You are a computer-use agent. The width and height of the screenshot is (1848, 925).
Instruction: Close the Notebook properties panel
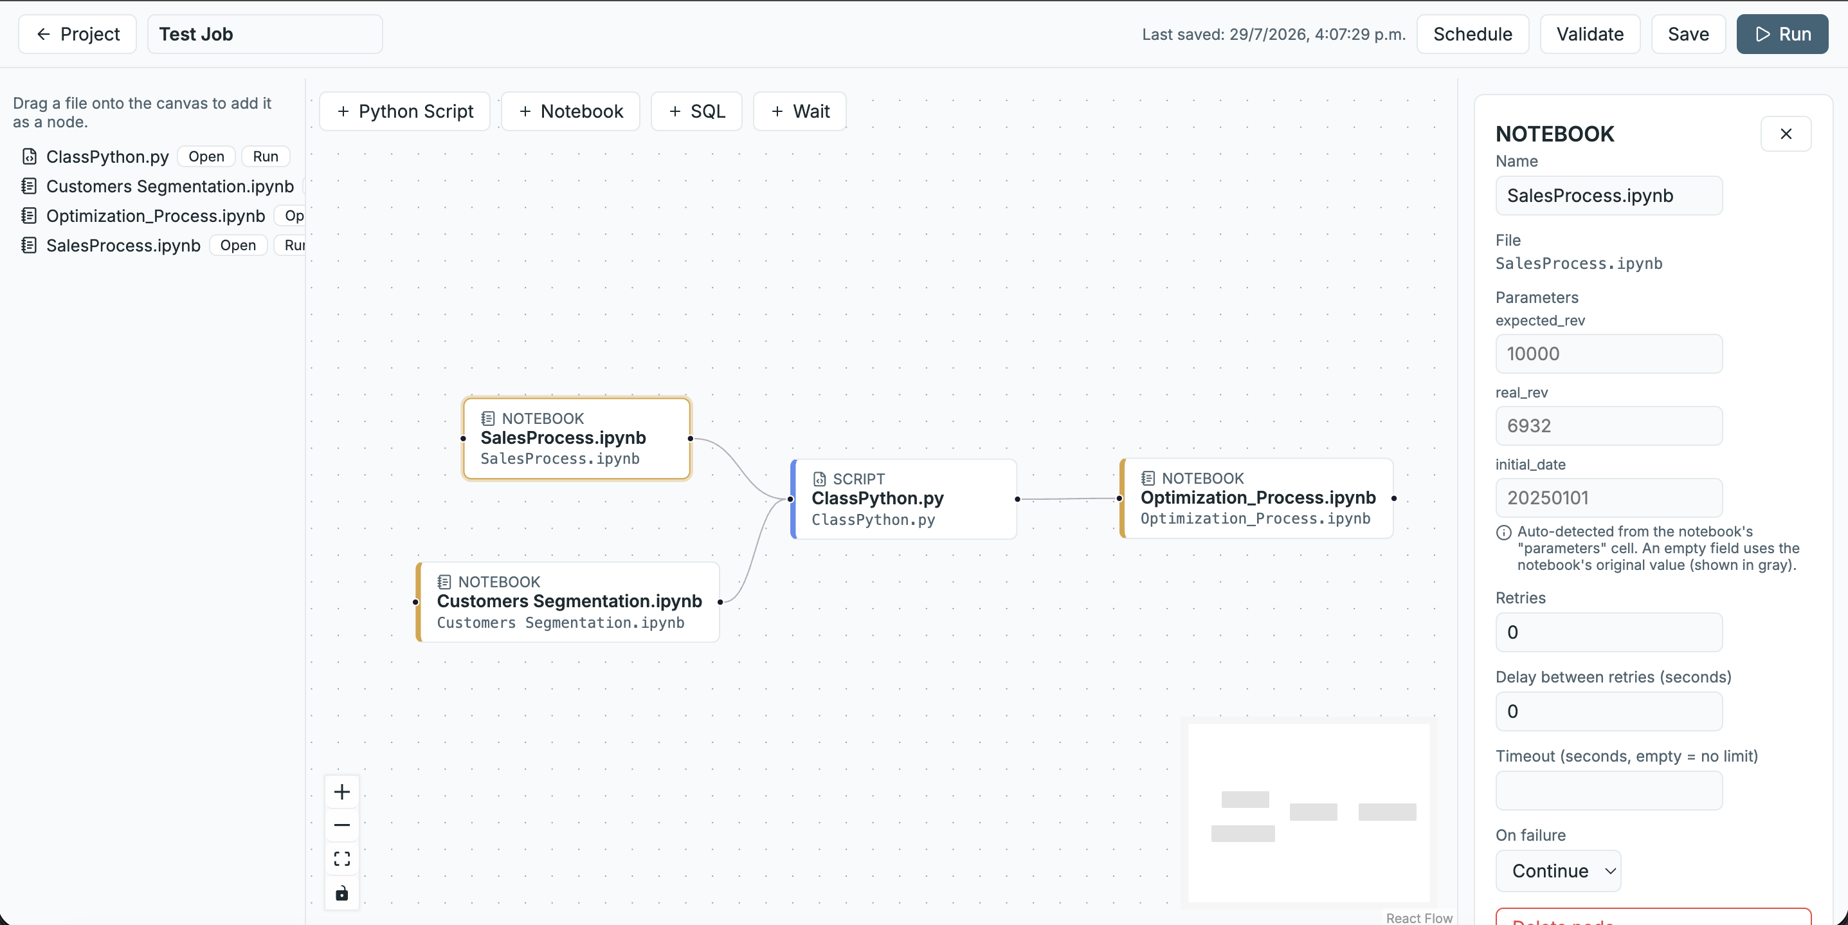1786,134
